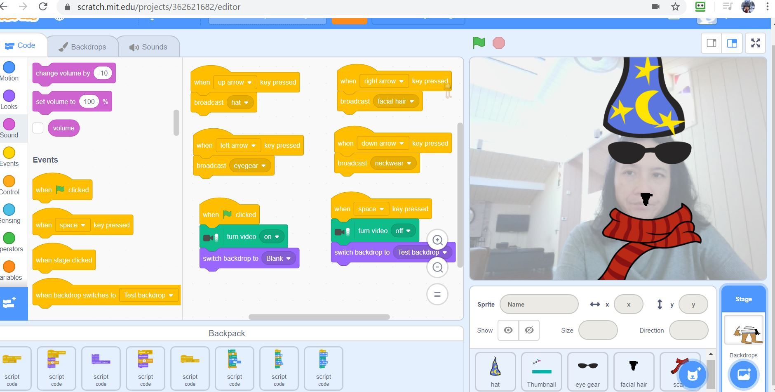Image resolution: width=775 pixels, height=392 pixels.
Task: Click the 100 value in set volume block
Action: pyautogui.click(x=89, y=102)
